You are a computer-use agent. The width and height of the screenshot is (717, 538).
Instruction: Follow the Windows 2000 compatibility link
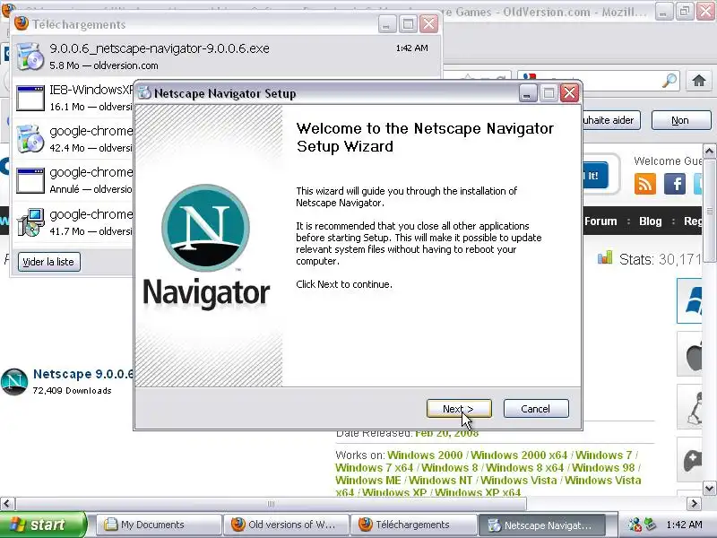[x=425, y=456]
